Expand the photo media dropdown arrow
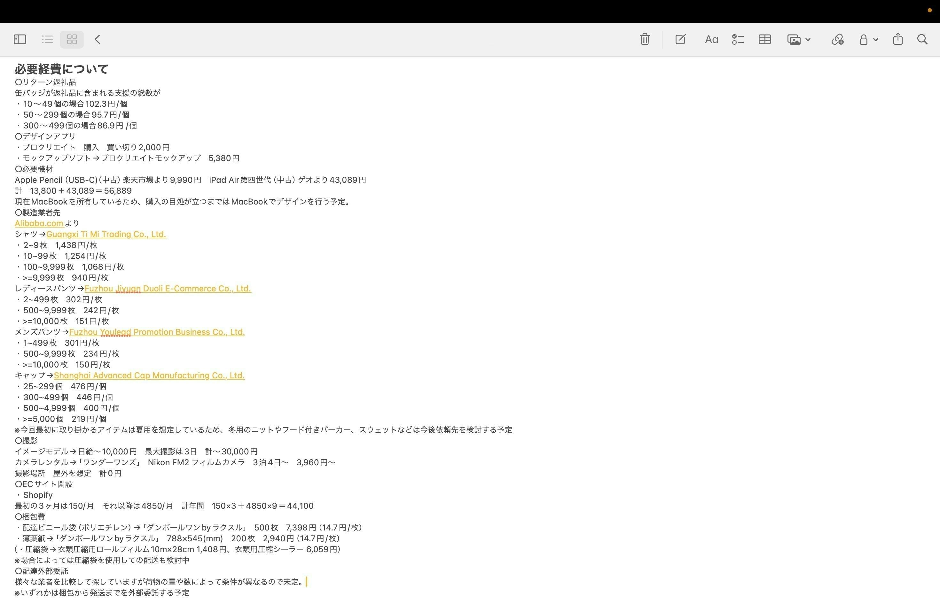 (x=808, y=40)
